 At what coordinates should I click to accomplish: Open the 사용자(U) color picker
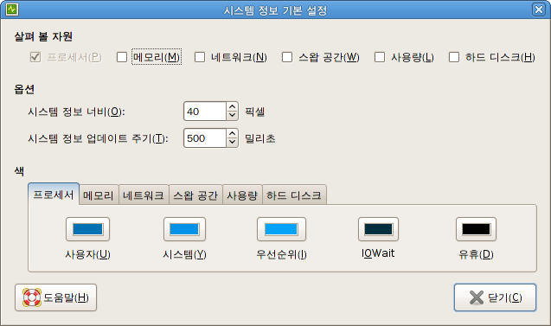coord(88,229)
